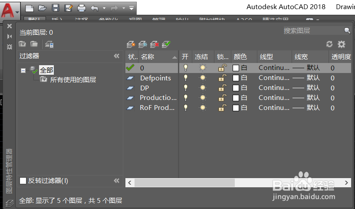Select the 所有使用的图层 filter
355x209 pixels.
pos(73,80)
